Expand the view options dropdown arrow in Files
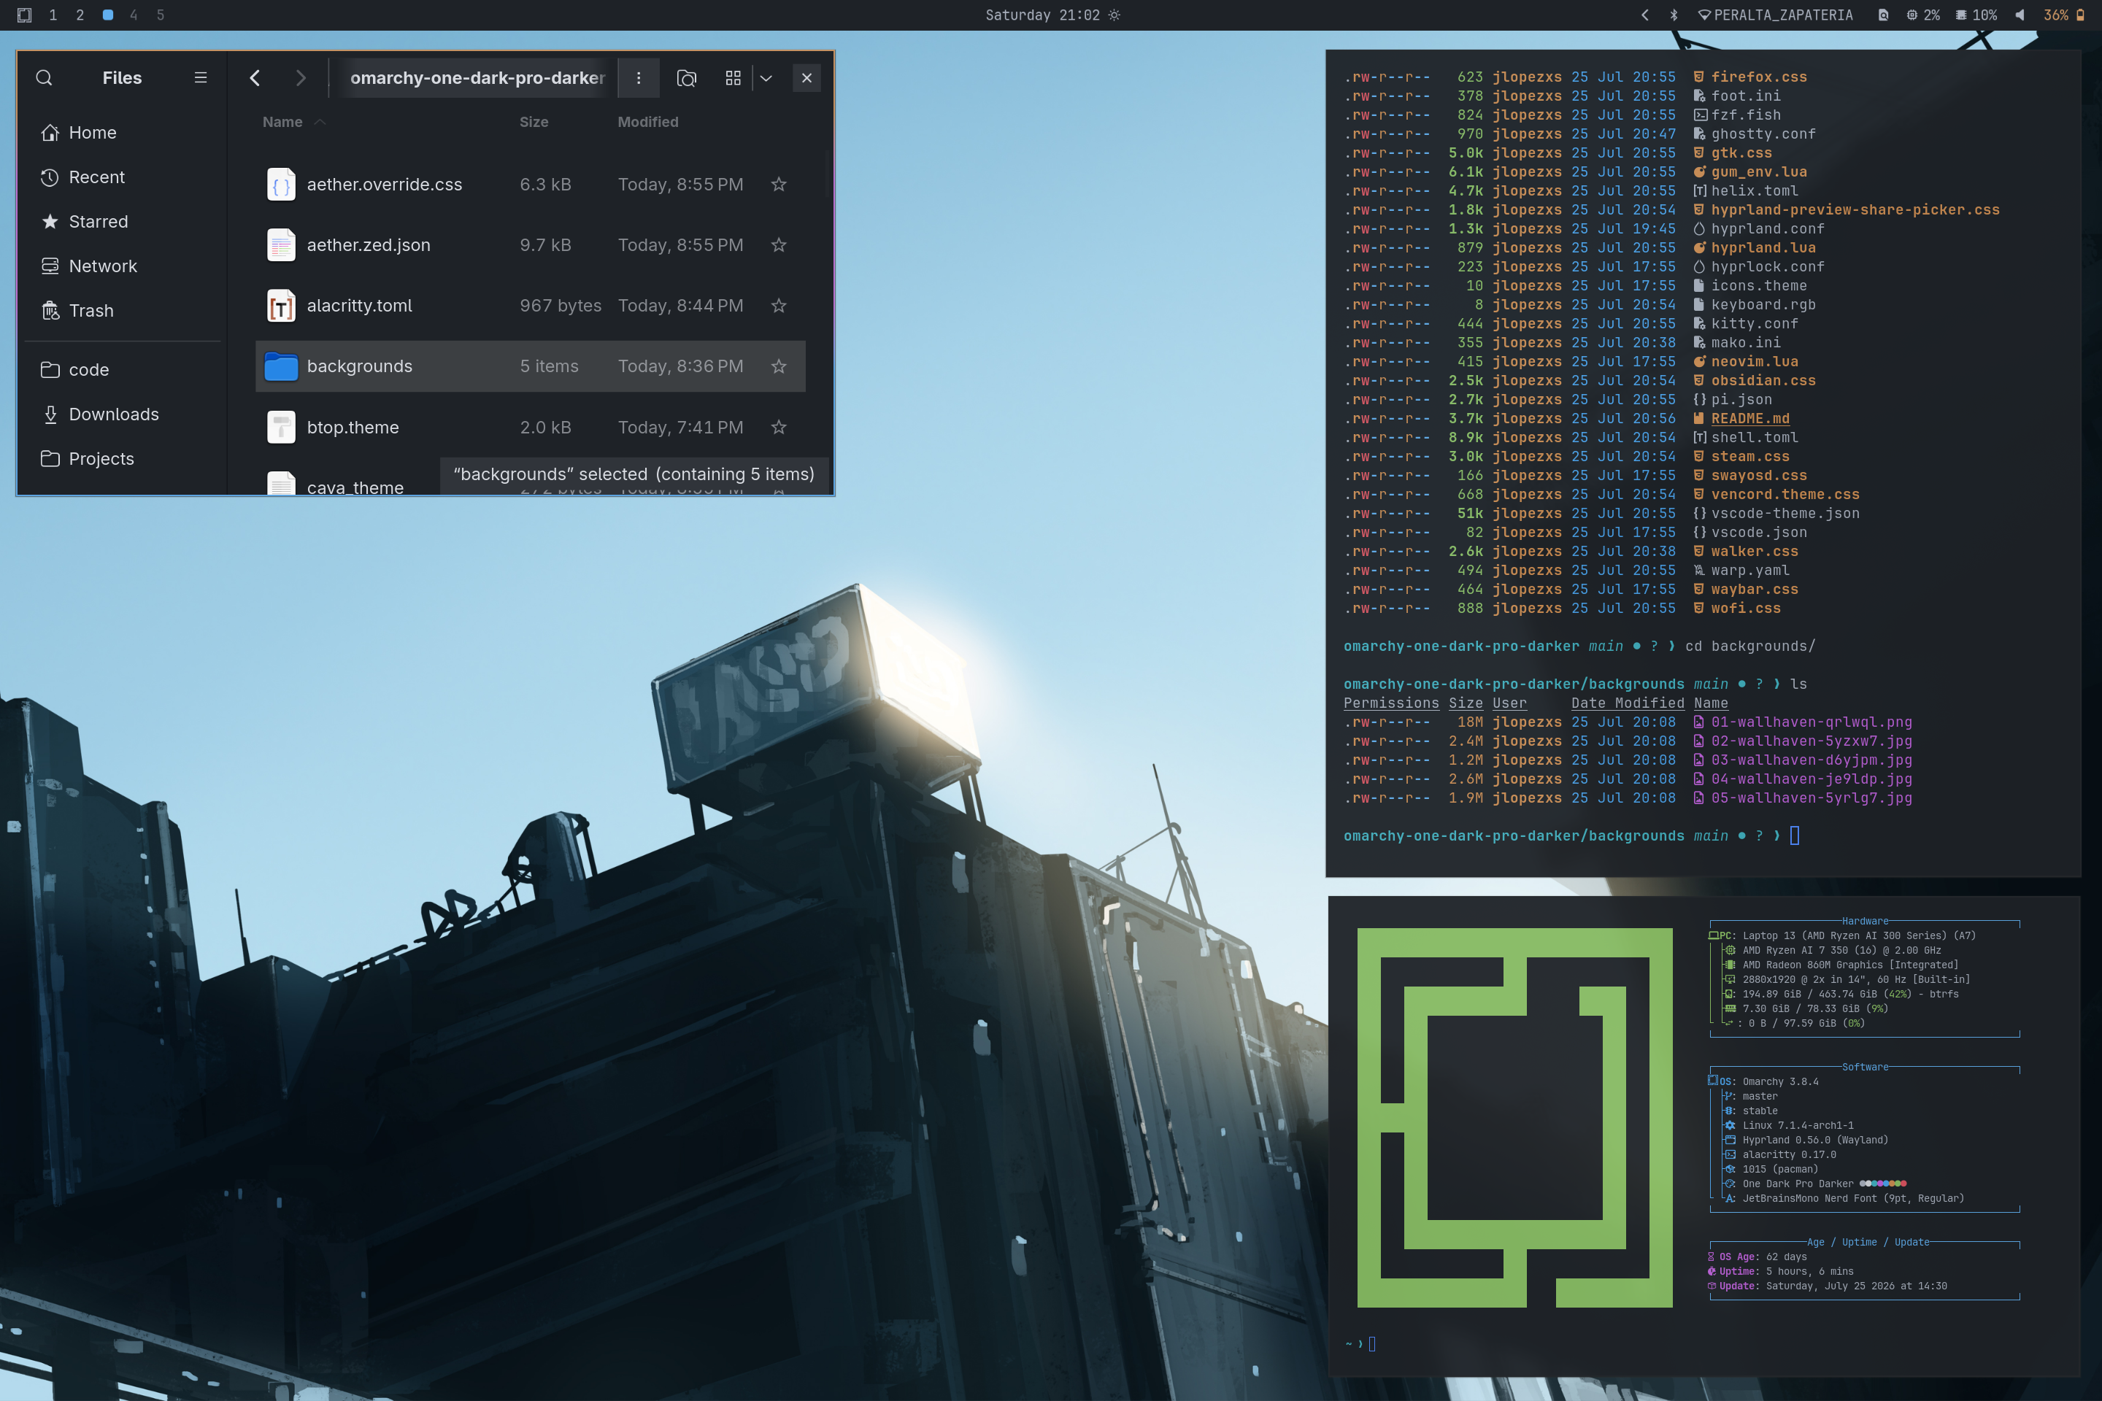2102x1401 pixels. pos(767,78)
